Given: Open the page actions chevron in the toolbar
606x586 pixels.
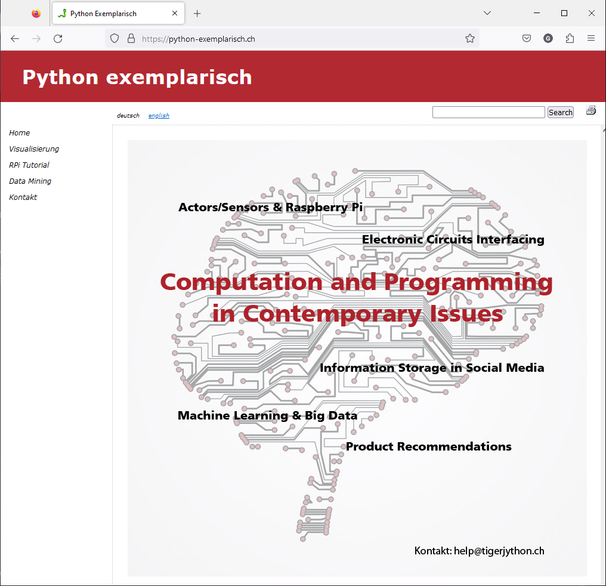Looking at the screenshot, I should point(487,13).
